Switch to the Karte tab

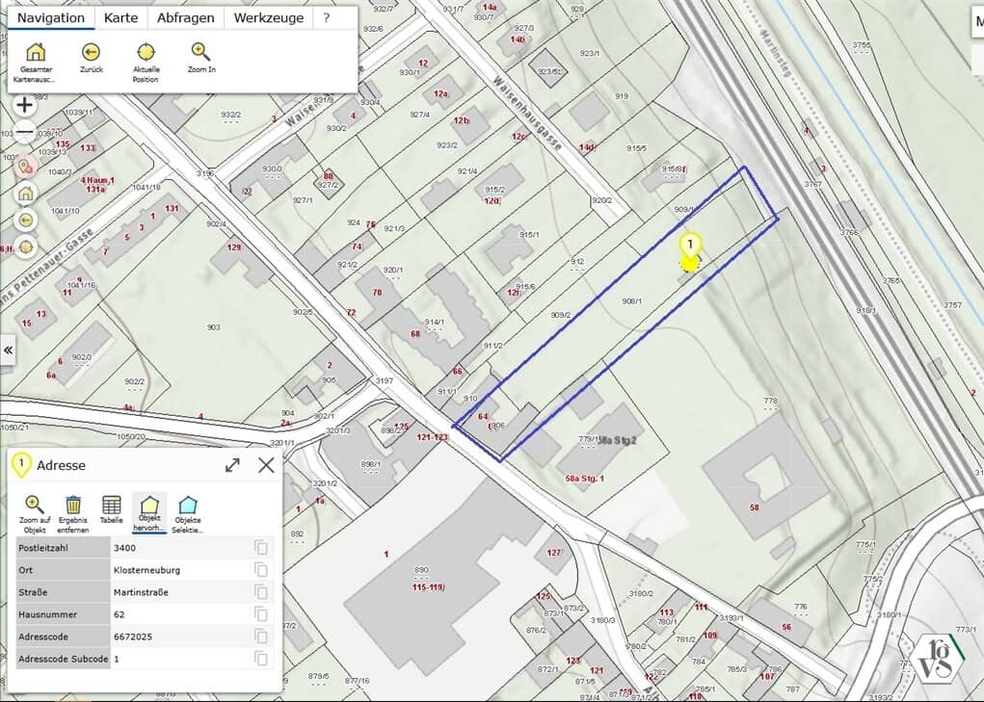point(120,17)
